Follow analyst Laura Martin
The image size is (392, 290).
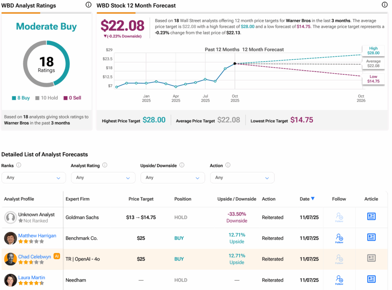click(339, 280)
